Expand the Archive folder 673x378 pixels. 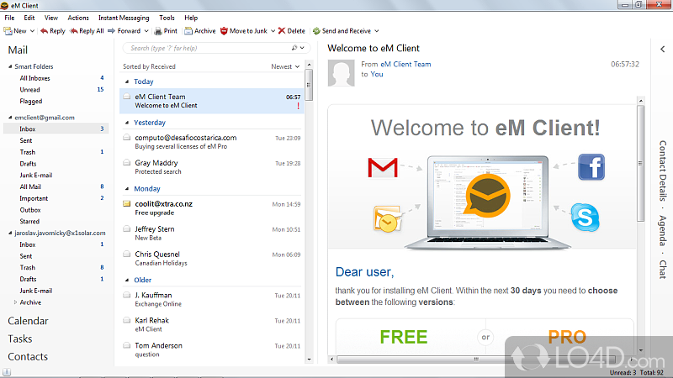(x=15, y=302)
